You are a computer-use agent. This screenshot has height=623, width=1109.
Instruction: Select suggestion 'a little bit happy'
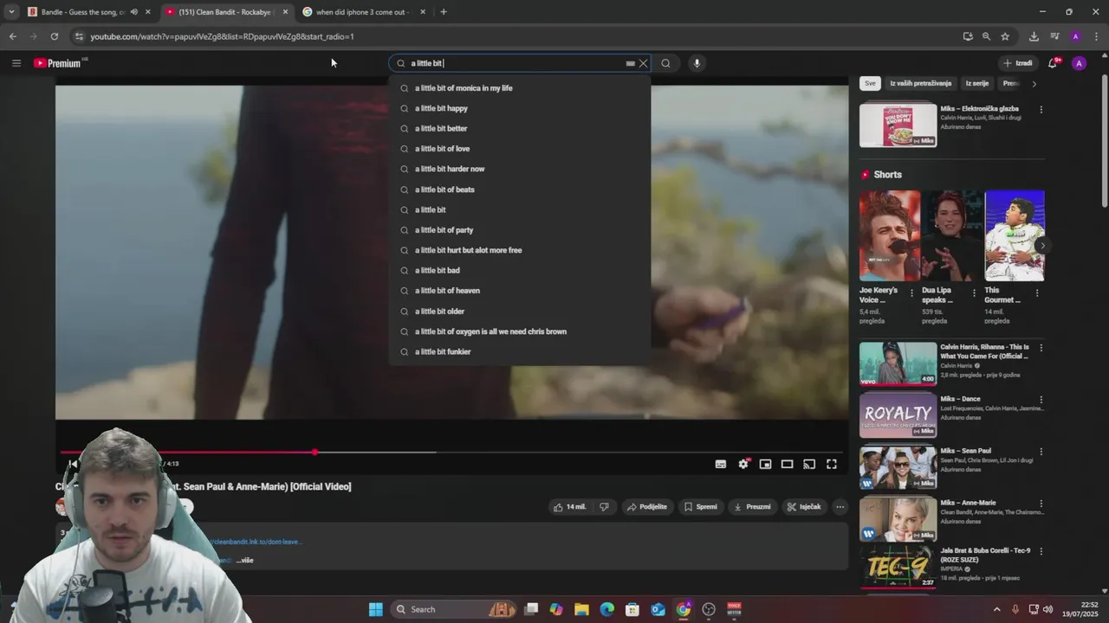[520, 108]
